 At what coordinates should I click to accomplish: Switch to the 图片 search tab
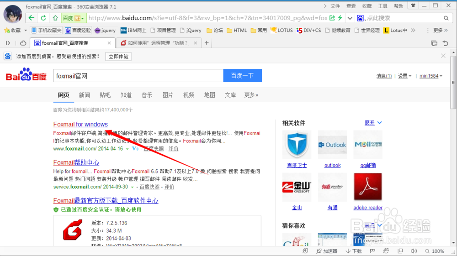coord(168,95)
